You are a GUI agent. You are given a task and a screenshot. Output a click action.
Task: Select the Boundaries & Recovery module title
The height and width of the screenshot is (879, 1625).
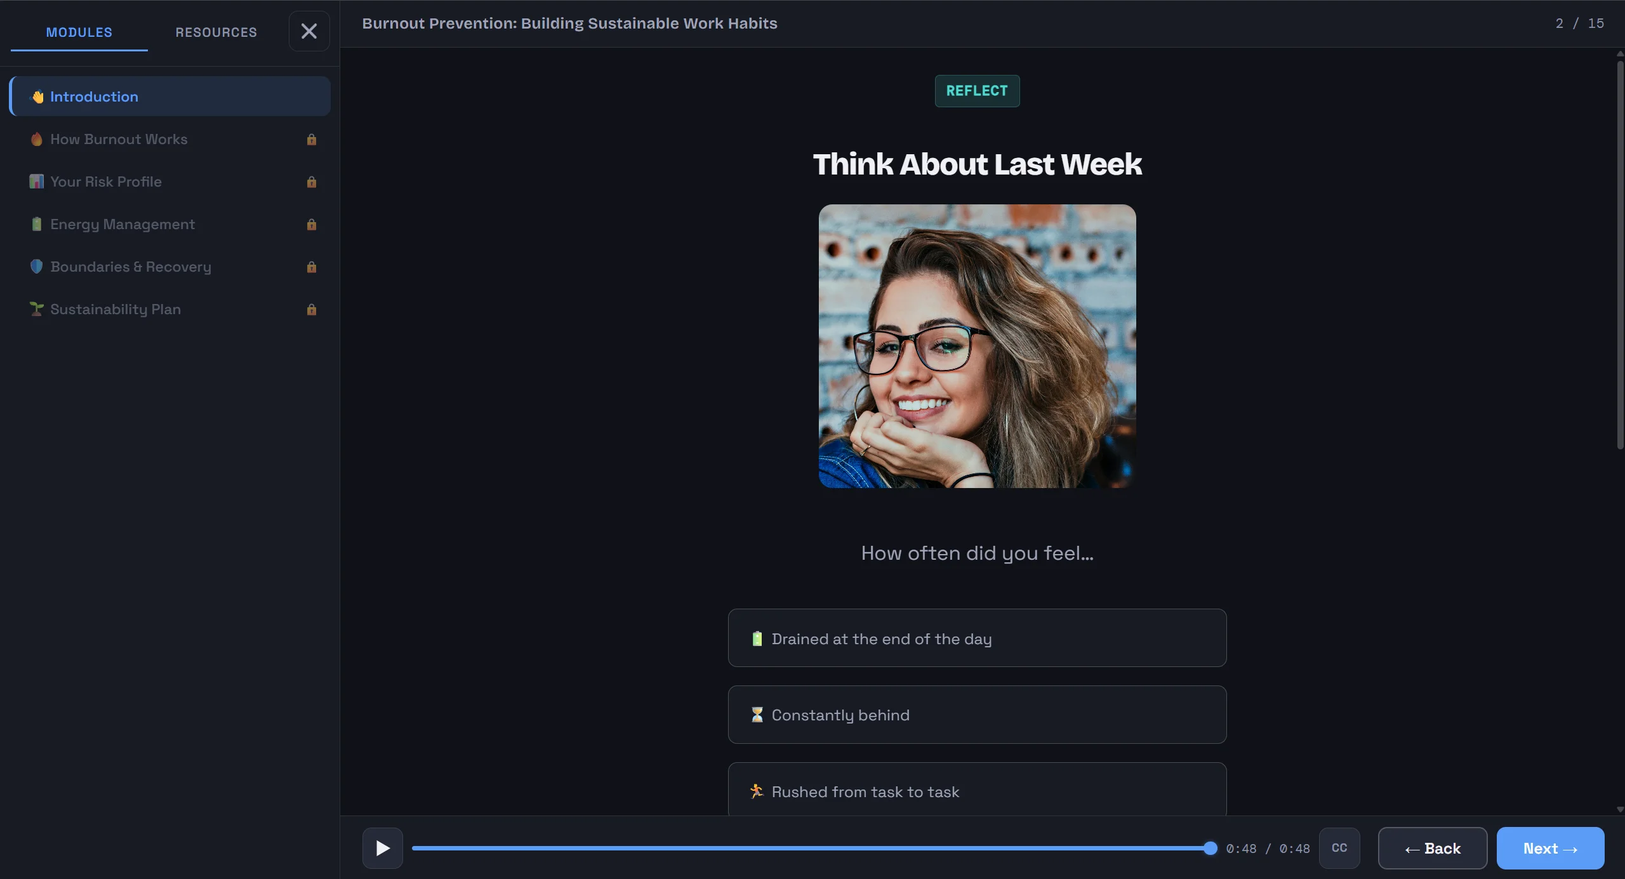pyautogui.click(x=131, y=267)
